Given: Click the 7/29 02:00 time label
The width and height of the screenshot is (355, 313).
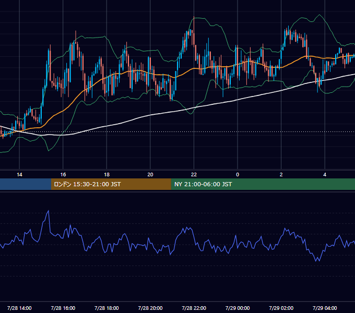Looking at the screenshot, I should (x=281, y=308).
